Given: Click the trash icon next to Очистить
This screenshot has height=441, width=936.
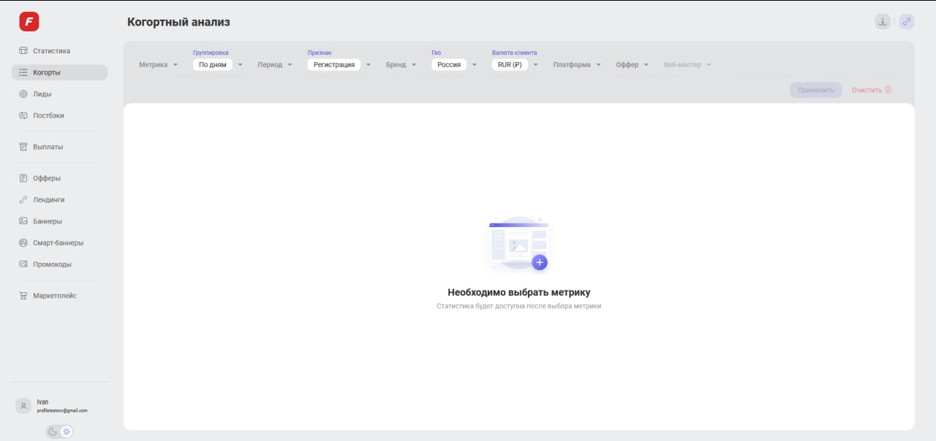Looking at the screenshot, I should point(888,90).
